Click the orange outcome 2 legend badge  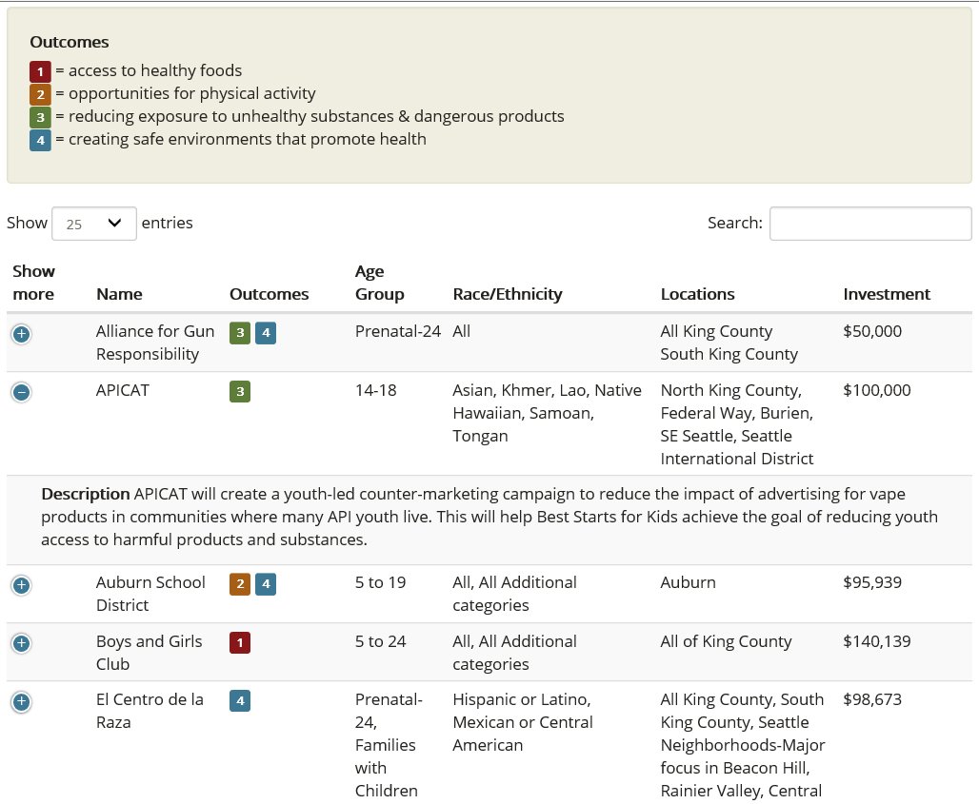click(x=40, y=94)
